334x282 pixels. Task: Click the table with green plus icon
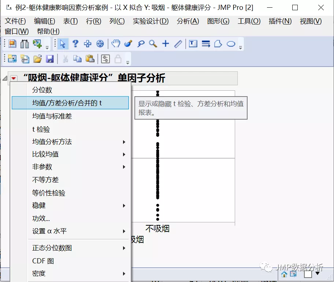pos(37,44)
